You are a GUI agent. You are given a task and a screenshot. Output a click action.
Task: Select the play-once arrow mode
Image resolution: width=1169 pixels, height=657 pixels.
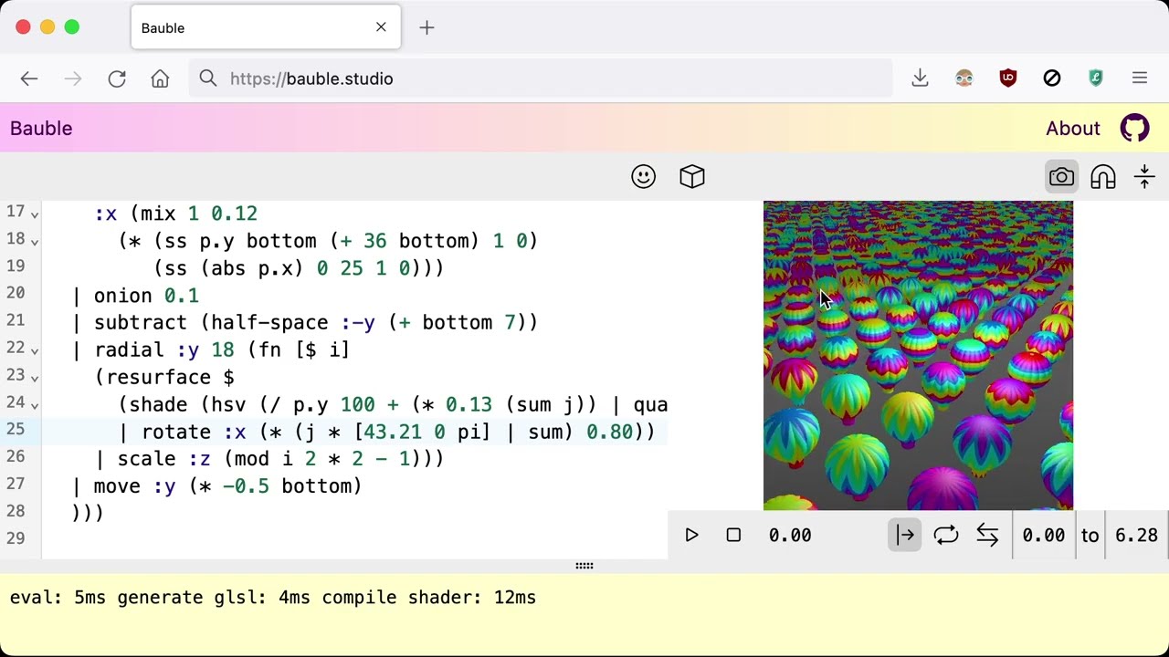tap(905, 536)
